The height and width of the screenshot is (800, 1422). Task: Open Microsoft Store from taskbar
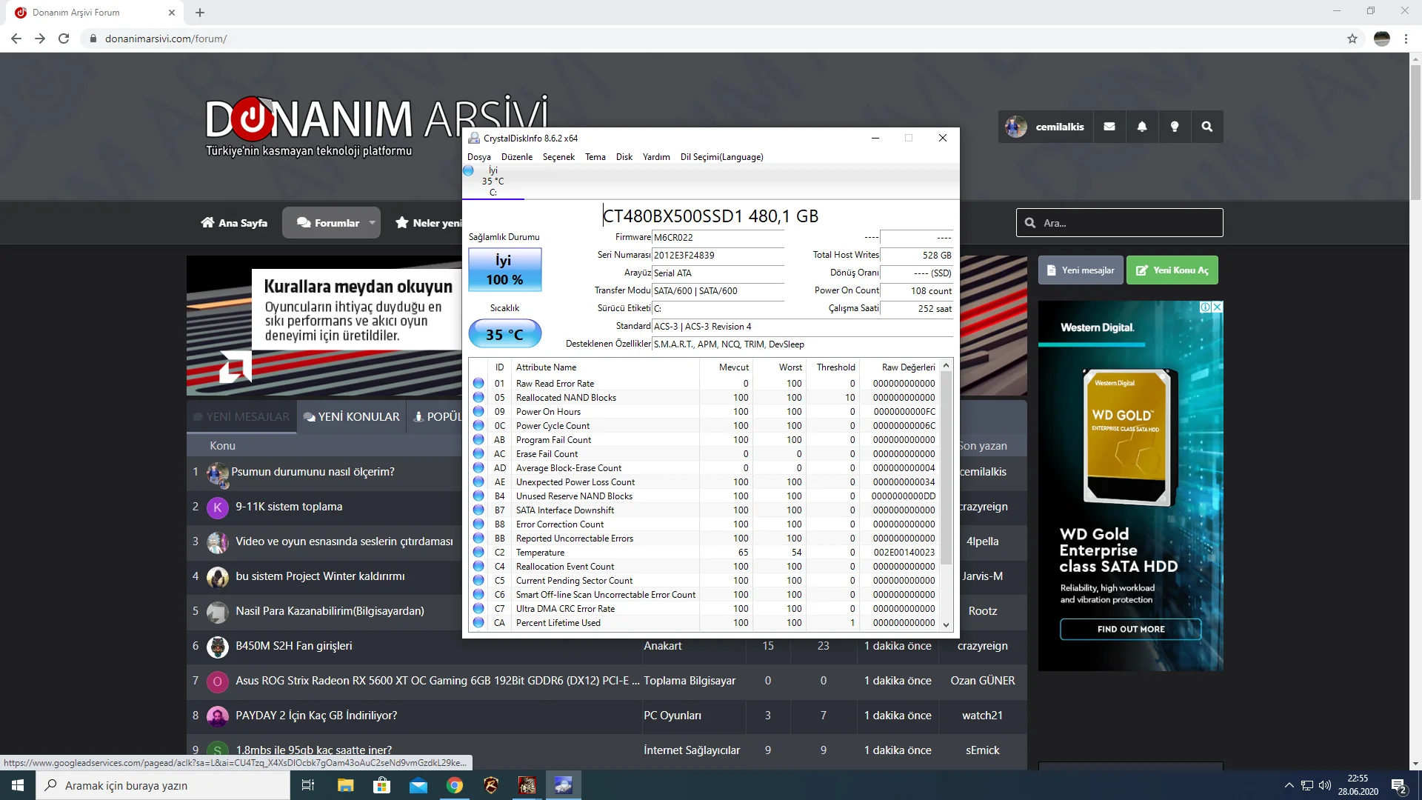[381, 785]
